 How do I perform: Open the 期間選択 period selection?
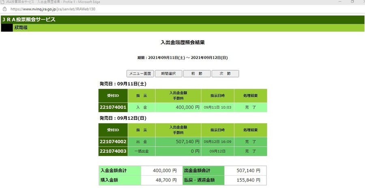click(x=168, y=74)
